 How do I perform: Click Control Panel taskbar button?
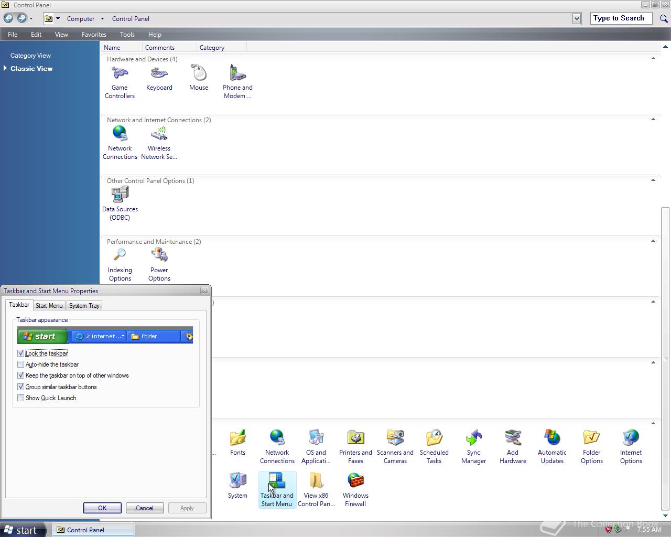93,530
